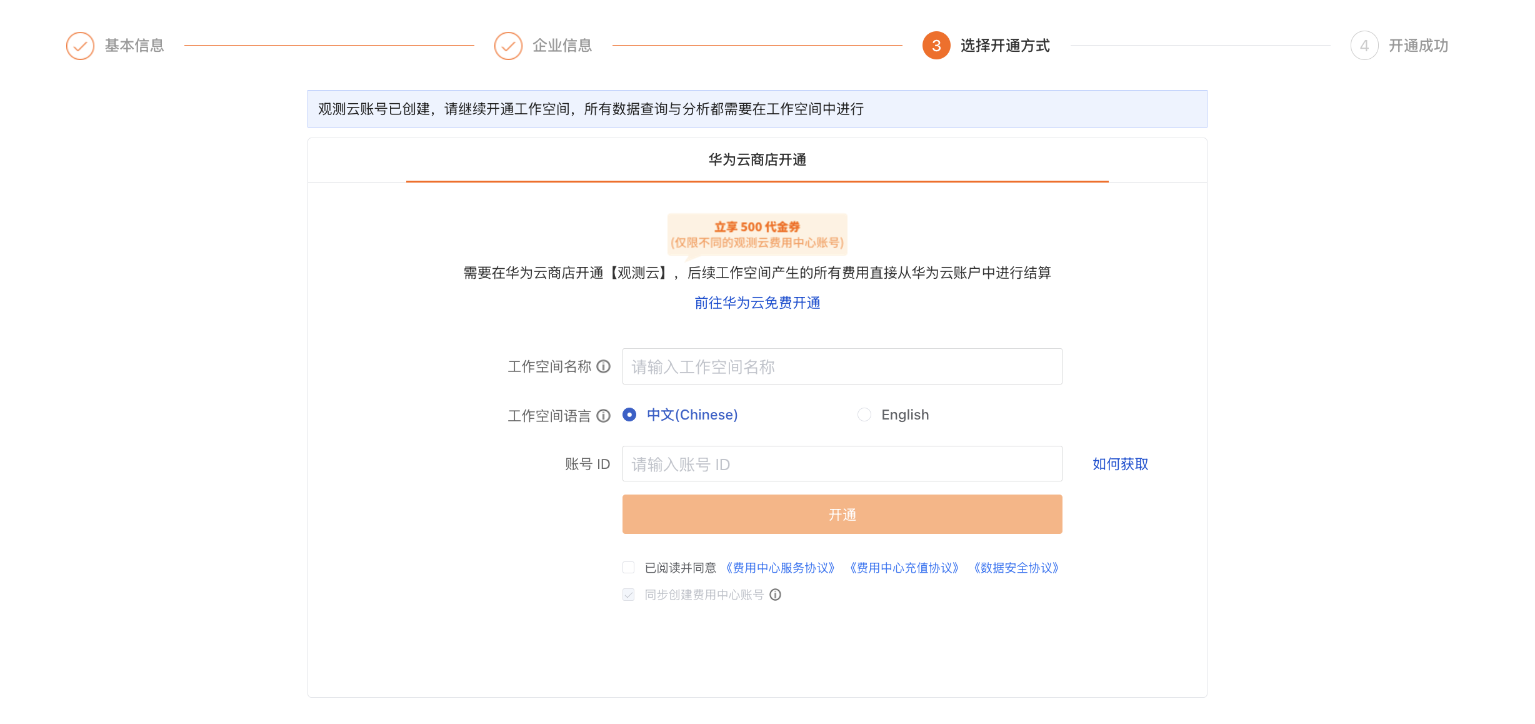Click the 观测云账号已创建 notice banner text
This screenshot has width=1535, height=724.
(591, 109)
